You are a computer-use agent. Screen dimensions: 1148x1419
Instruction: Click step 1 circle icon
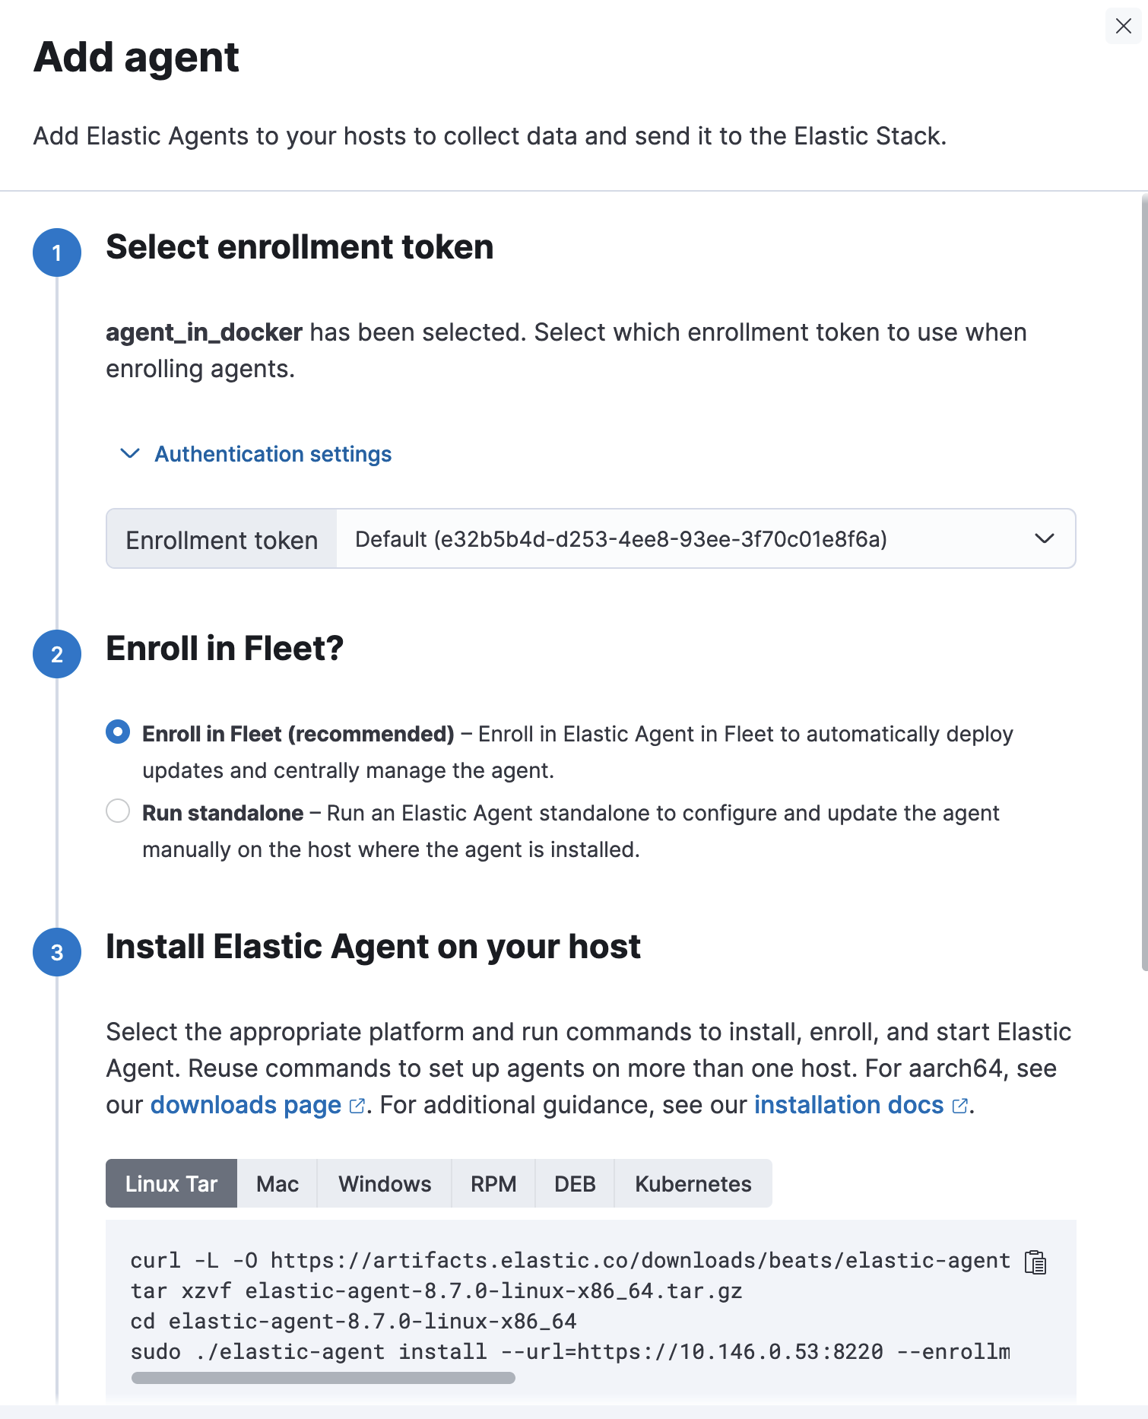[x=57, y=252]
